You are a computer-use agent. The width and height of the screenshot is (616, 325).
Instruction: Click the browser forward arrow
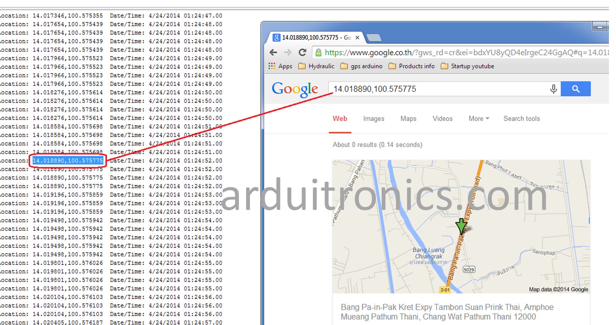(288, 52)
